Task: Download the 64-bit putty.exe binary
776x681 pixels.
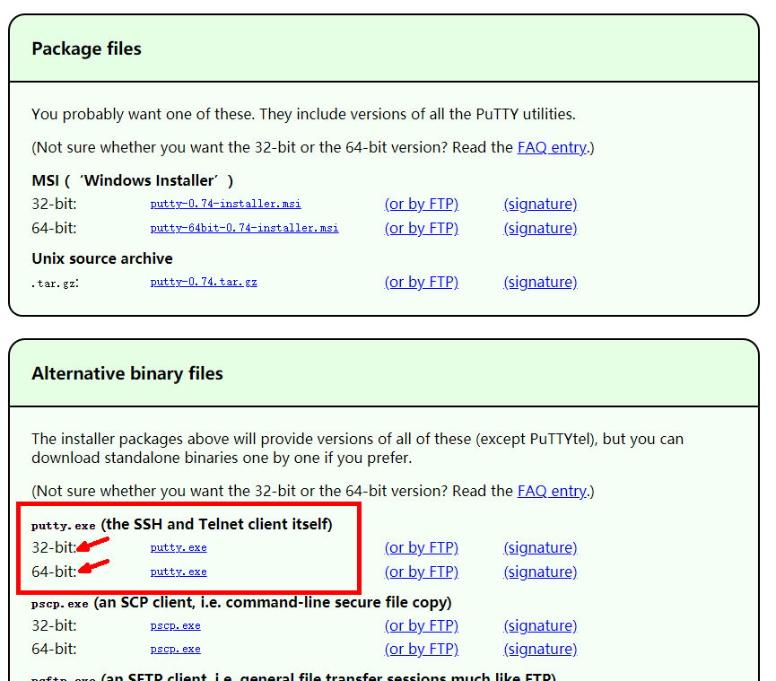Action: pyautogui.click(x=179, y=572)
